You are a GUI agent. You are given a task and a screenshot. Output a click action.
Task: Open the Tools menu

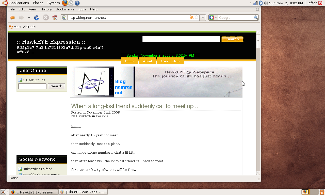(82, 9)
